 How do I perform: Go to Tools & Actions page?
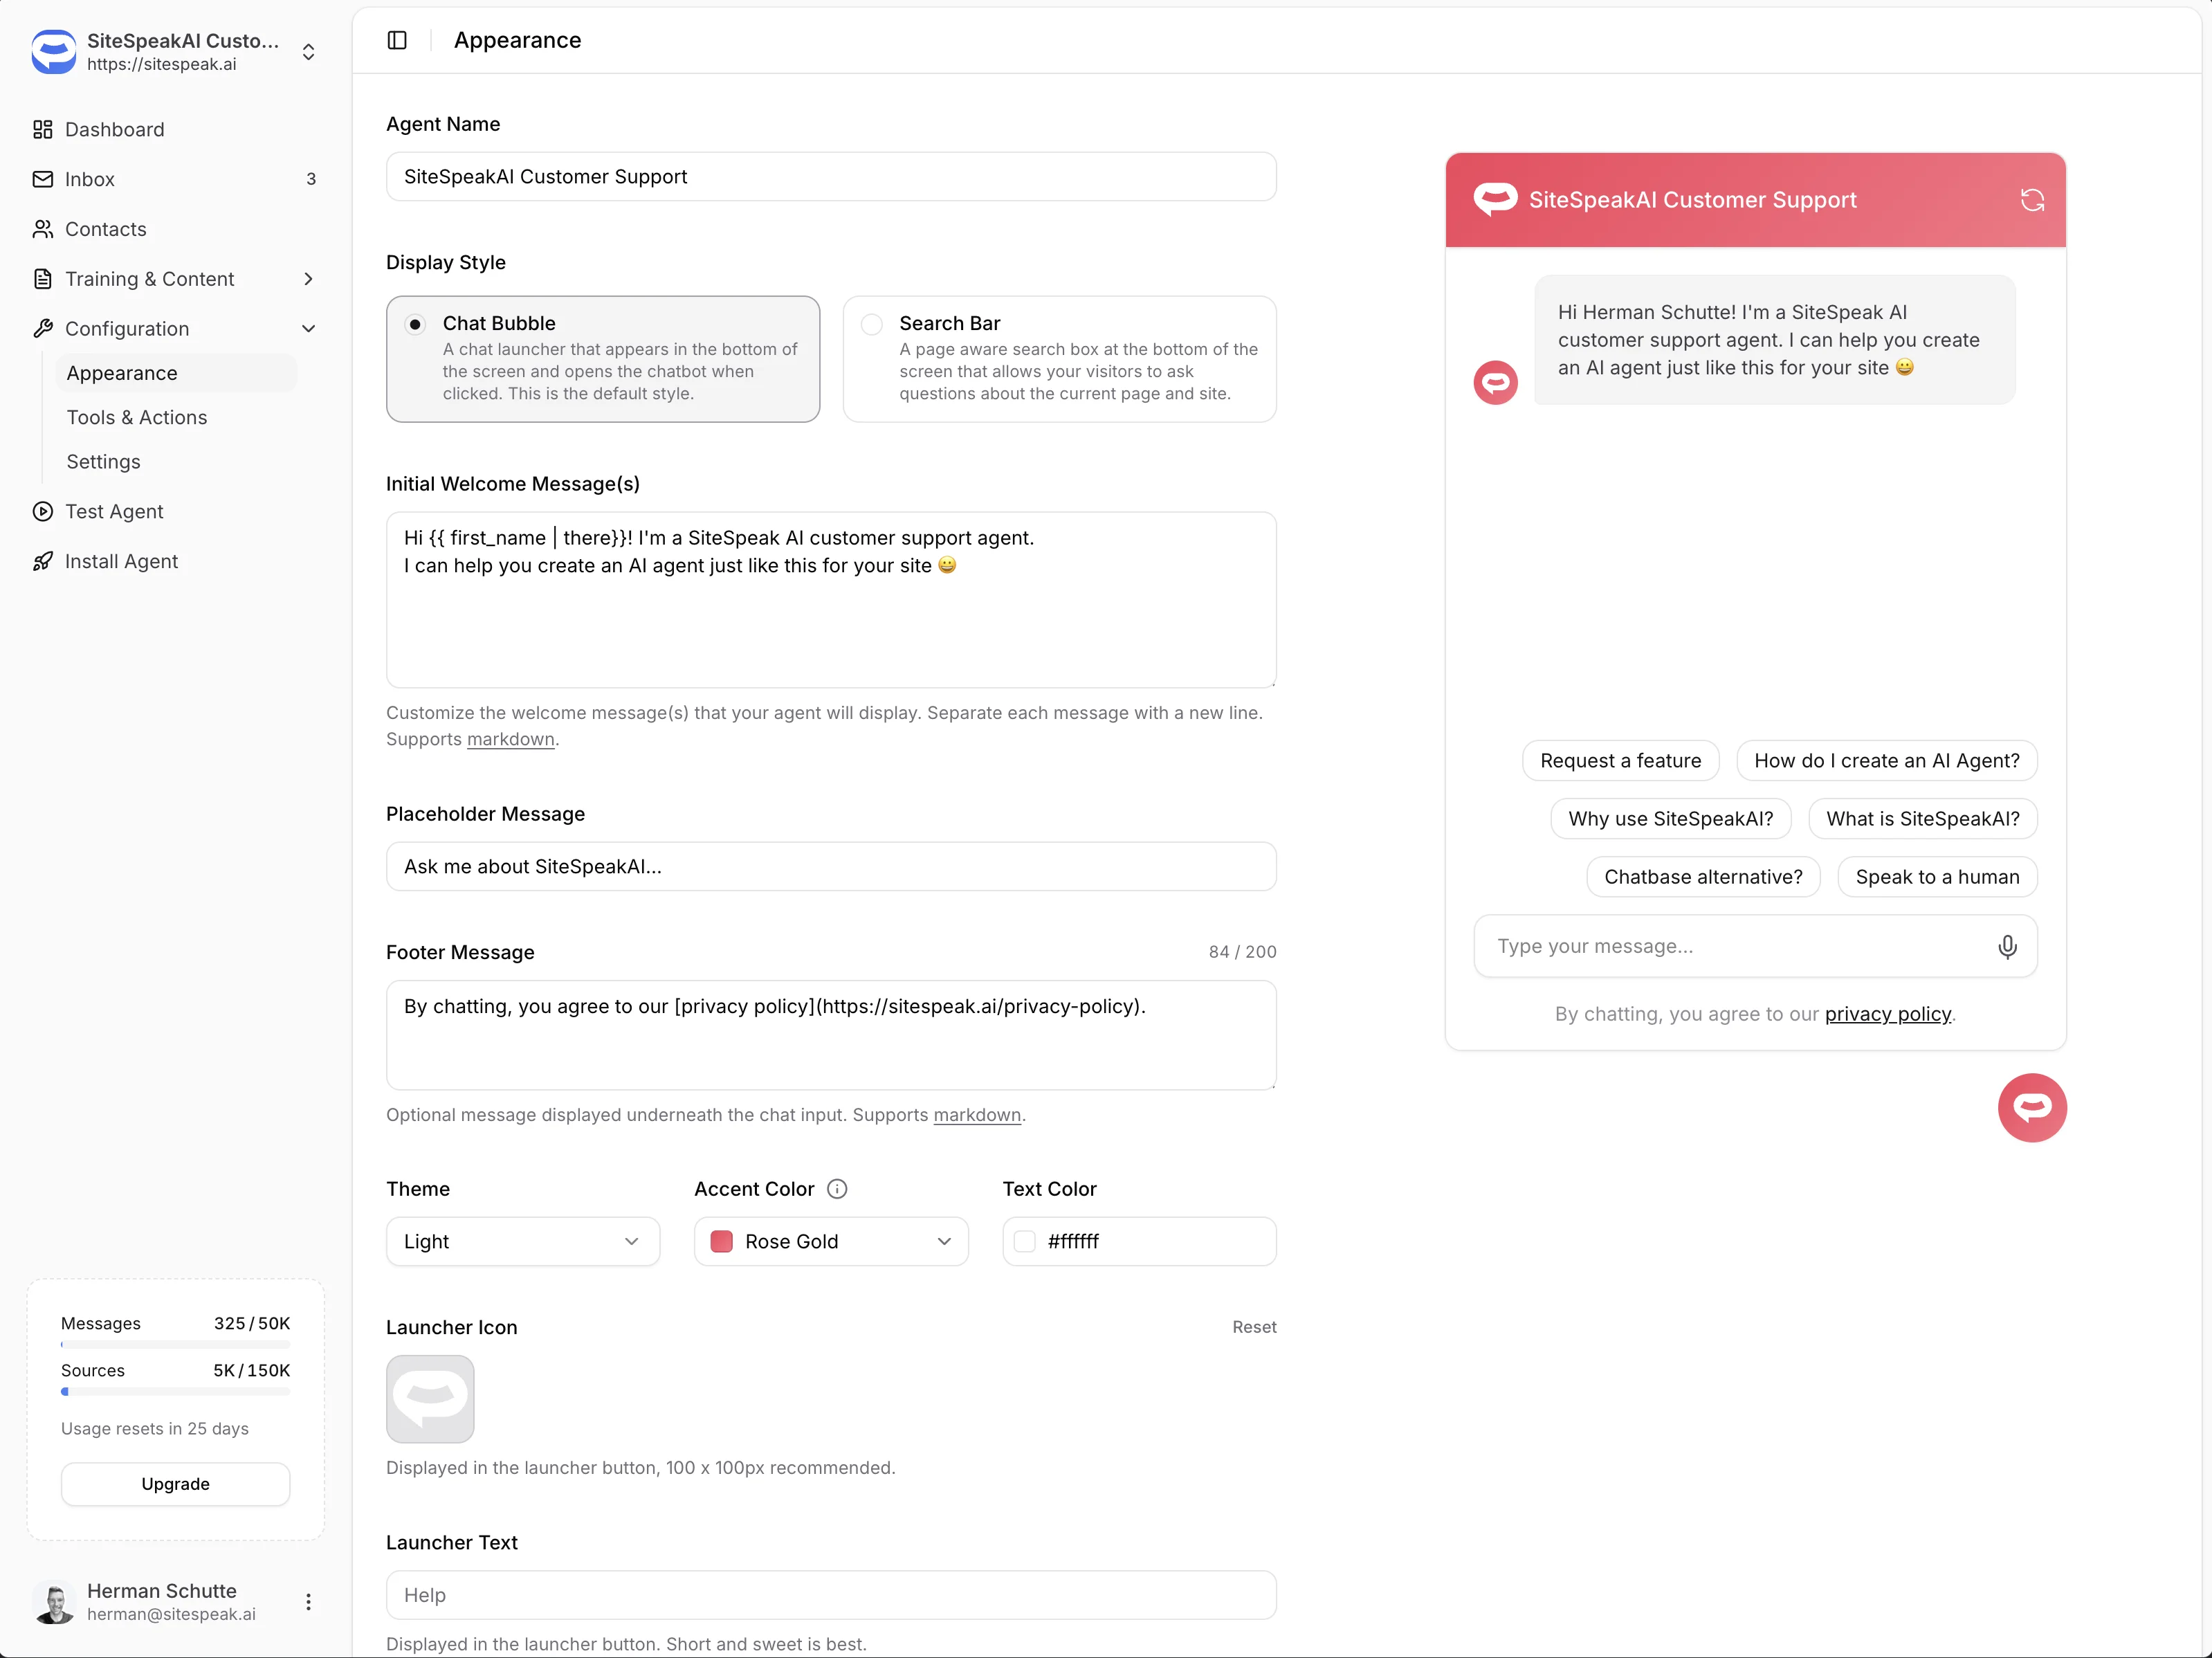tap(137, 417)
